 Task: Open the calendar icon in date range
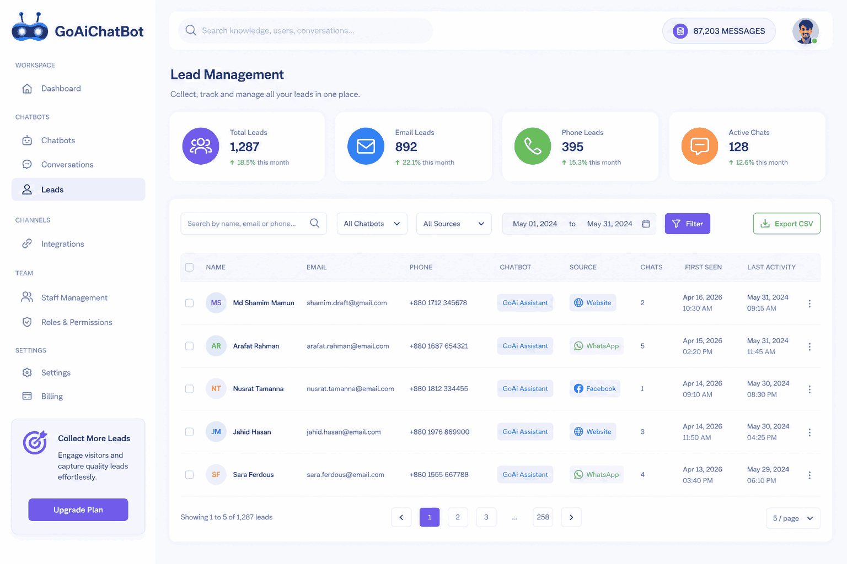pos(646,224)
